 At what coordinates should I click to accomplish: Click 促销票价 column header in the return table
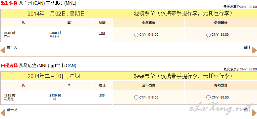point(221,85)
